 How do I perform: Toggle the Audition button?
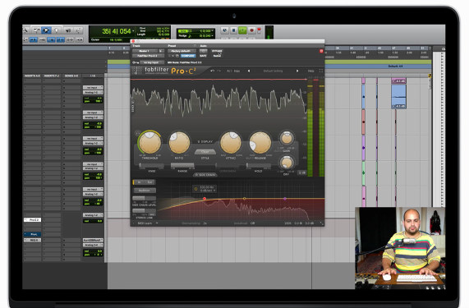145,191
